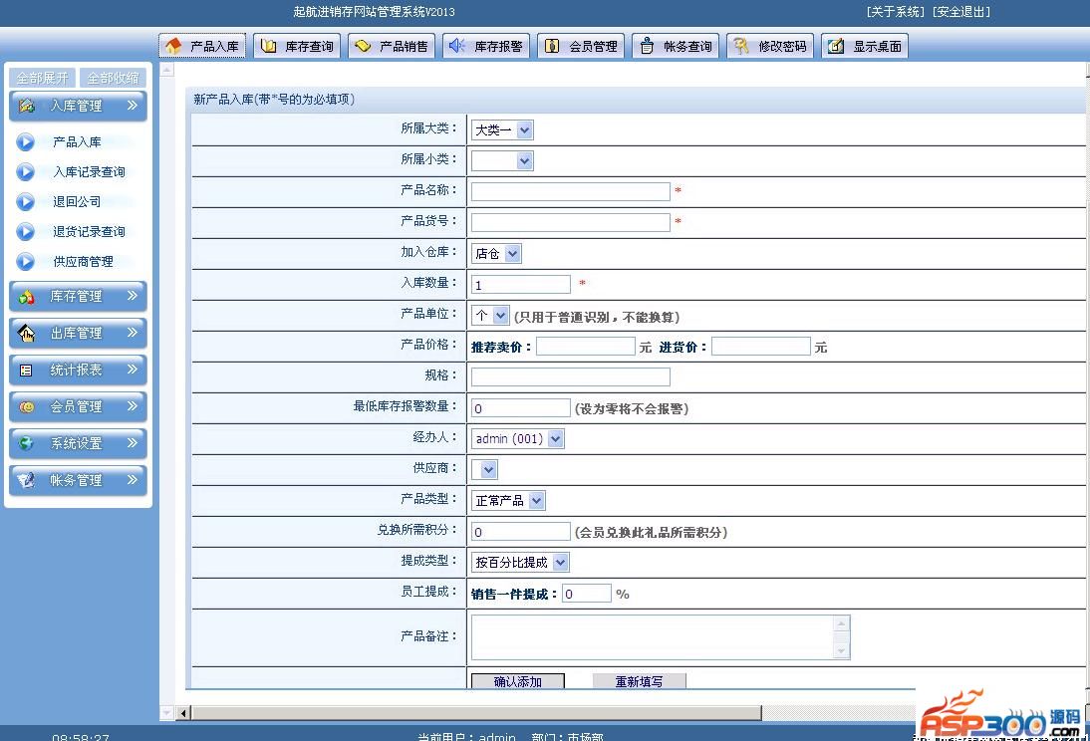The height and width of the screenshot is (741, 1090).
Task: Click the arrow icon beside 退货记录查询
Action: click(x=26, y=231)
